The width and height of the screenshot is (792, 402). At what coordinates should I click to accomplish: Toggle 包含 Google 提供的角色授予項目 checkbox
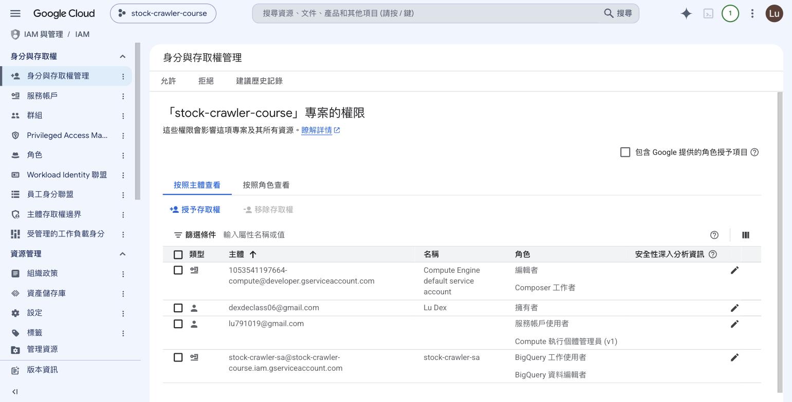[x=625, y=152]
